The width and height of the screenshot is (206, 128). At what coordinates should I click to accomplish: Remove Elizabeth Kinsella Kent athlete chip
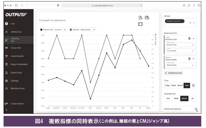183,21
